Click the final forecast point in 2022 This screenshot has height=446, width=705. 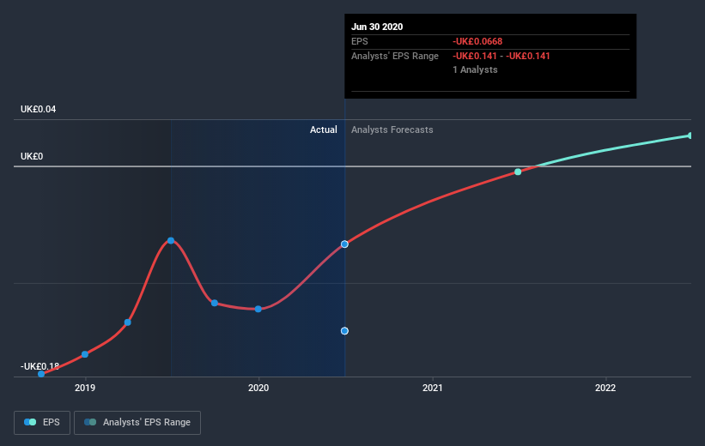coord(690,136)
